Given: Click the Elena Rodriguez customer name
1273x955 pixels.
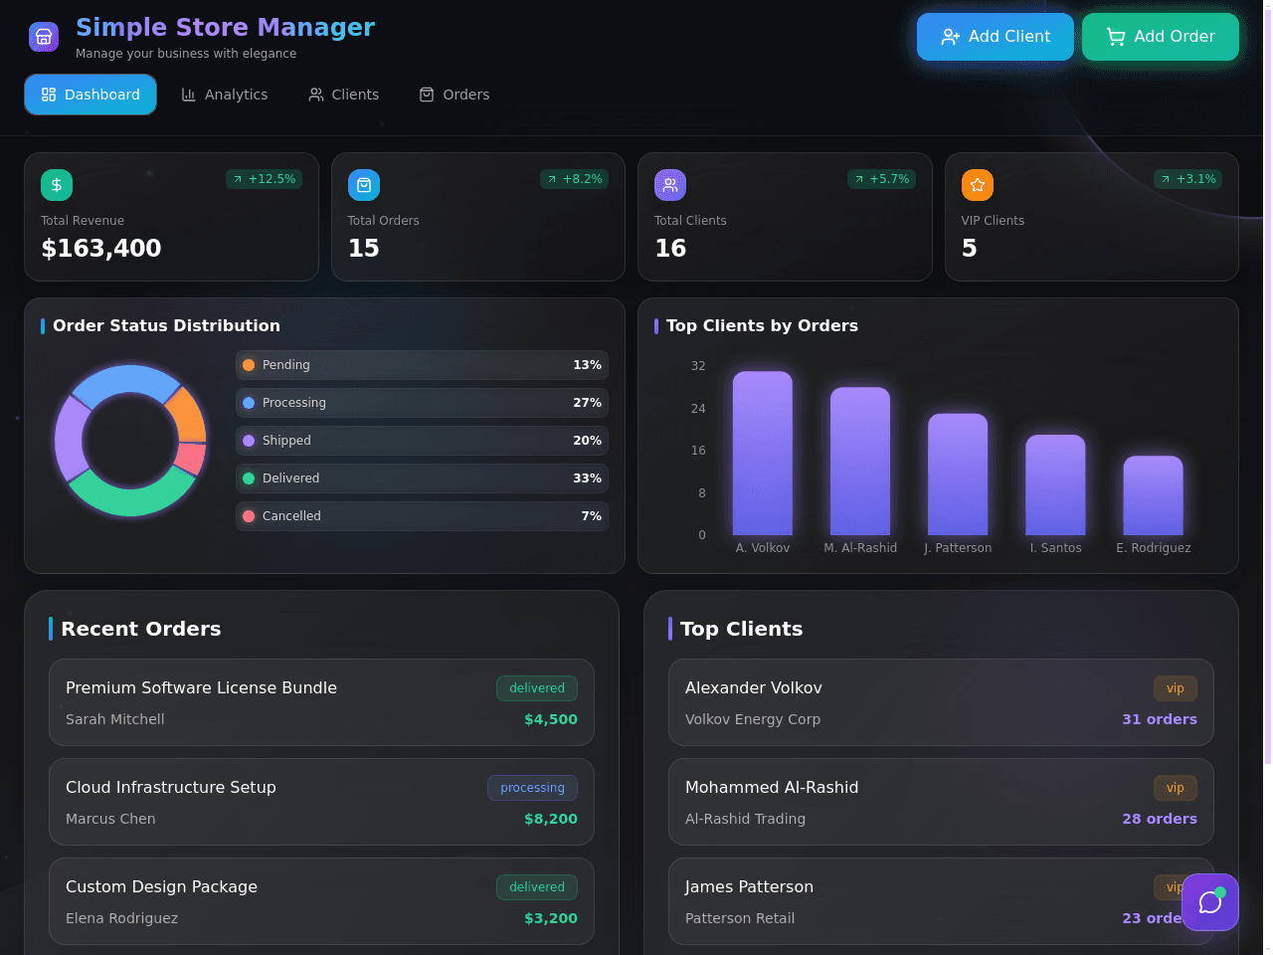Looking at the screenshot, I should pos(121,918).
